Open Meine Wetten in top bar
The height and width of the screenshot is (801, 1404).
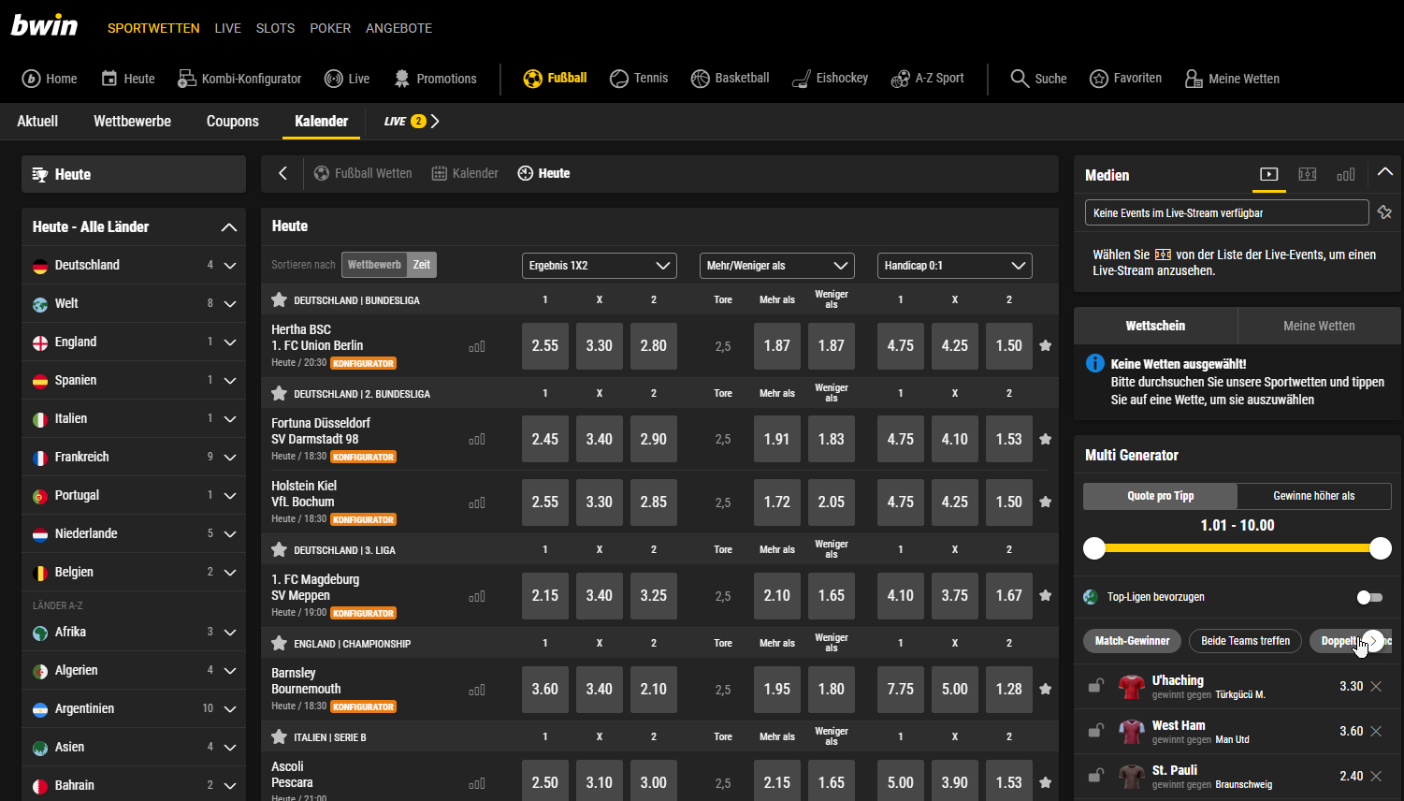(1232, 79)
